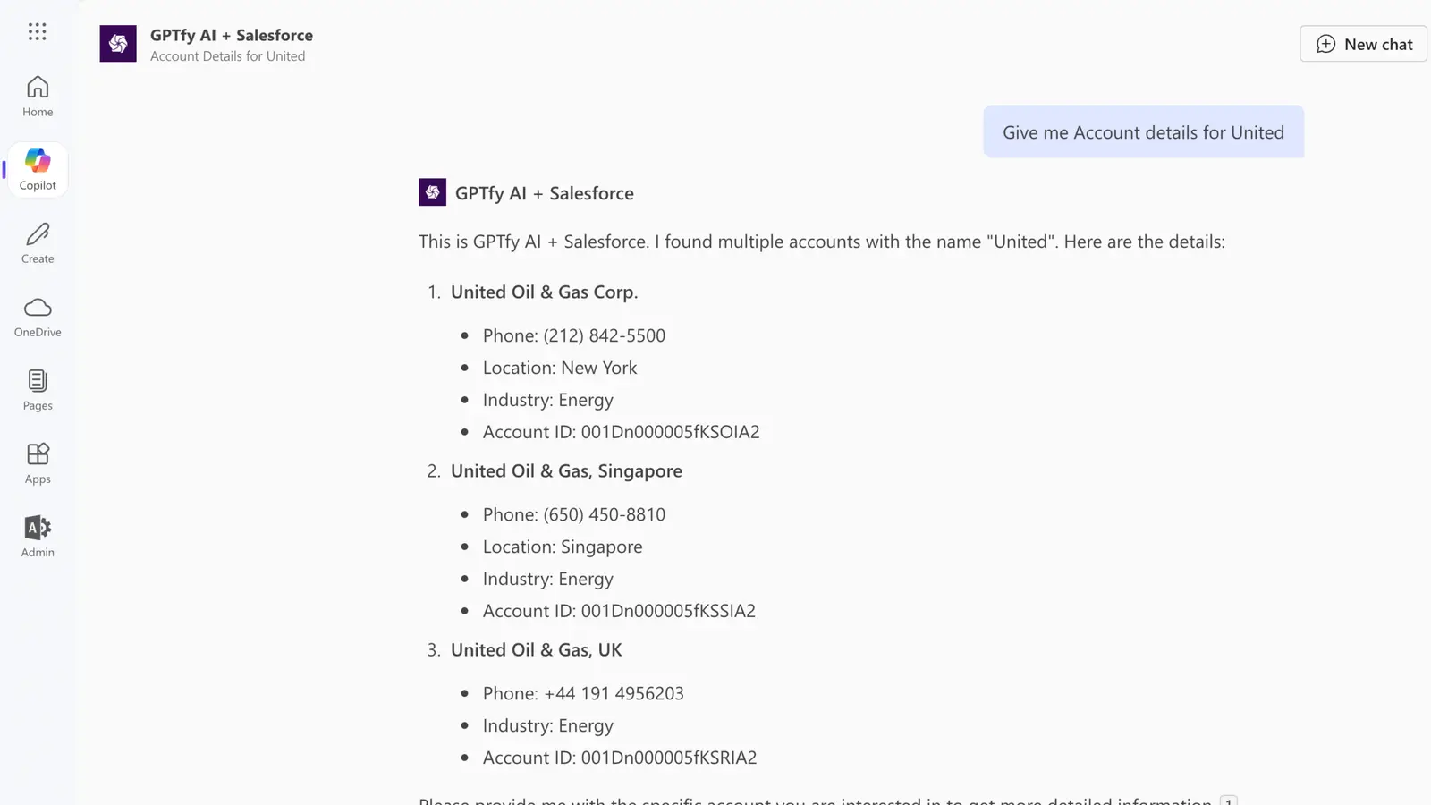Click Account ID 001Dn000005fKSOIA2
Screen dimensions: 1431x805
click(x=670, y=432)
